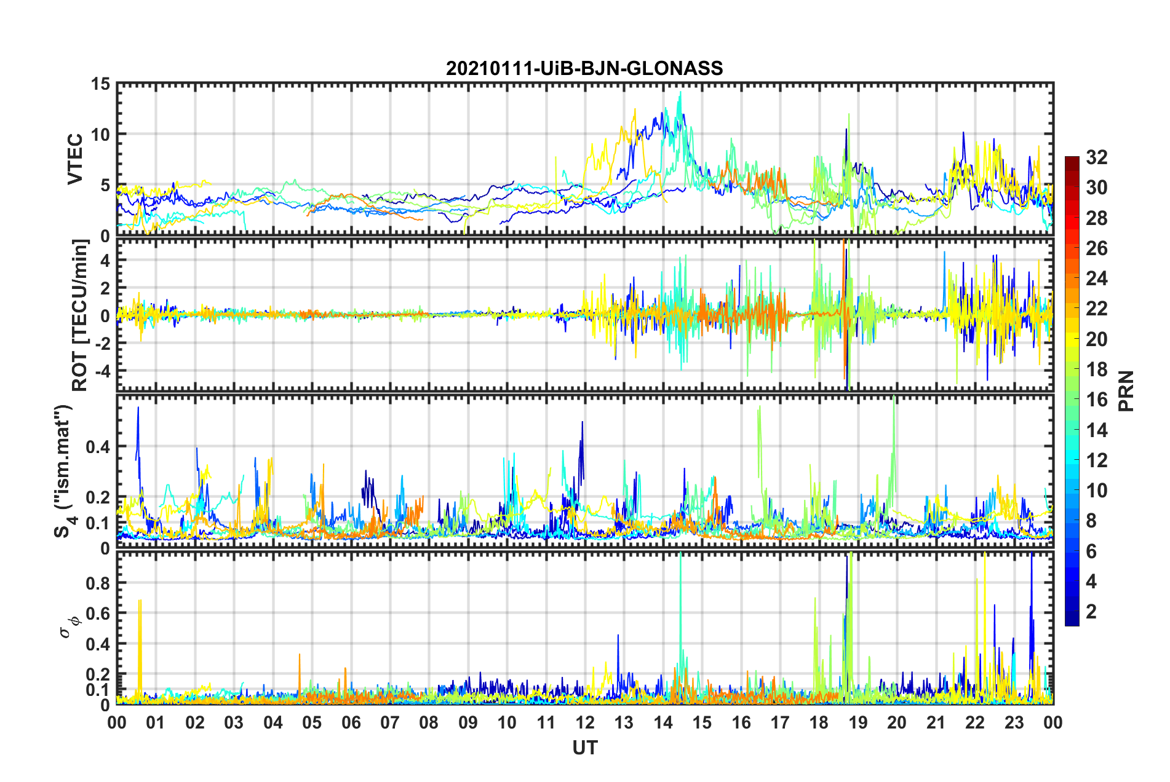
Task: Click x-axis tick label 18
Action: 819,722
